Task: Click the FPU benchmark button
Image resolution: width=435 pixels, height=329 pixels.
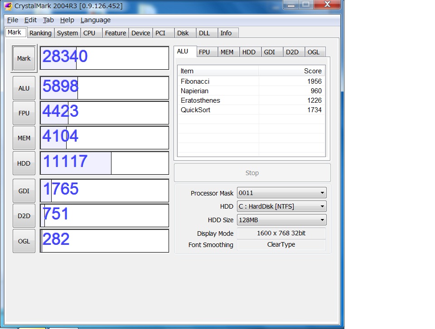Action: click(x=24, y=113)
